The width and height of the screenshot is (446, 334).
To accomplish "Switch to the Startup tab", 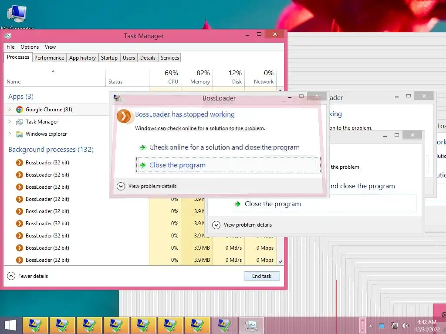I will pyautogui.click(x=109, y=58).
